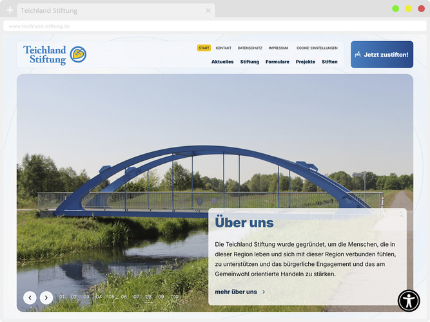Open the Projekte menu
Image resolution: width=430 pixels, height=322 pixels.
tap(306, 62)
